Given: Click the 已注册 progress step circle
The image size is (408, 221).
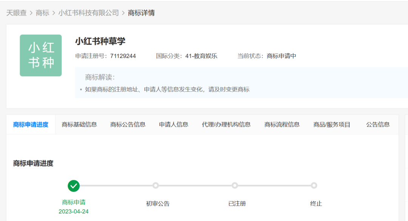Looking at the screenshot, I should point(235,186).
